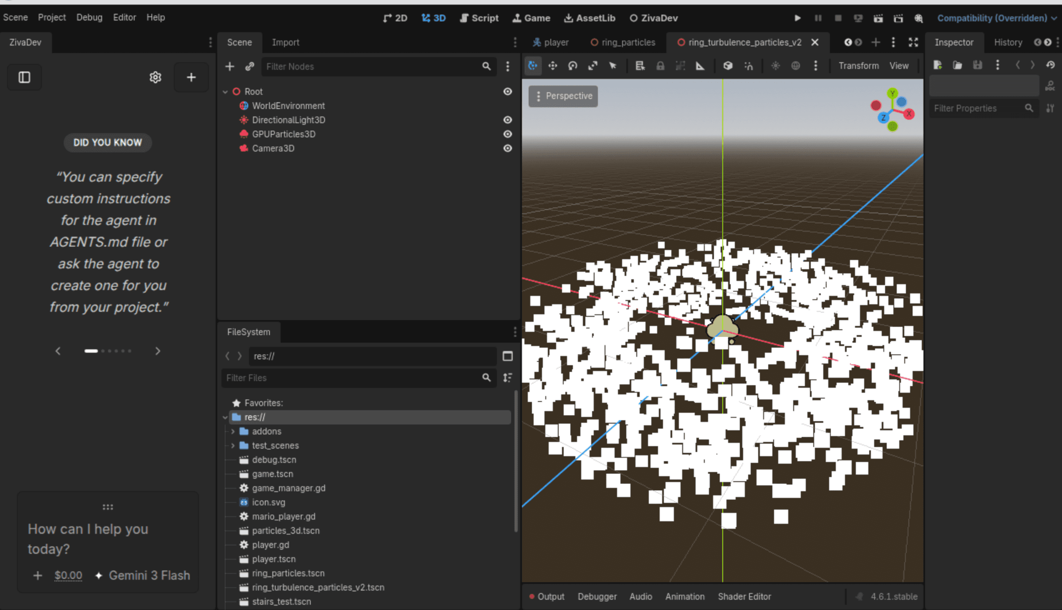Toggle the ZivaDev sidebar panel icon
This screenshot has height=610, width=1062.
click(25, 77)
